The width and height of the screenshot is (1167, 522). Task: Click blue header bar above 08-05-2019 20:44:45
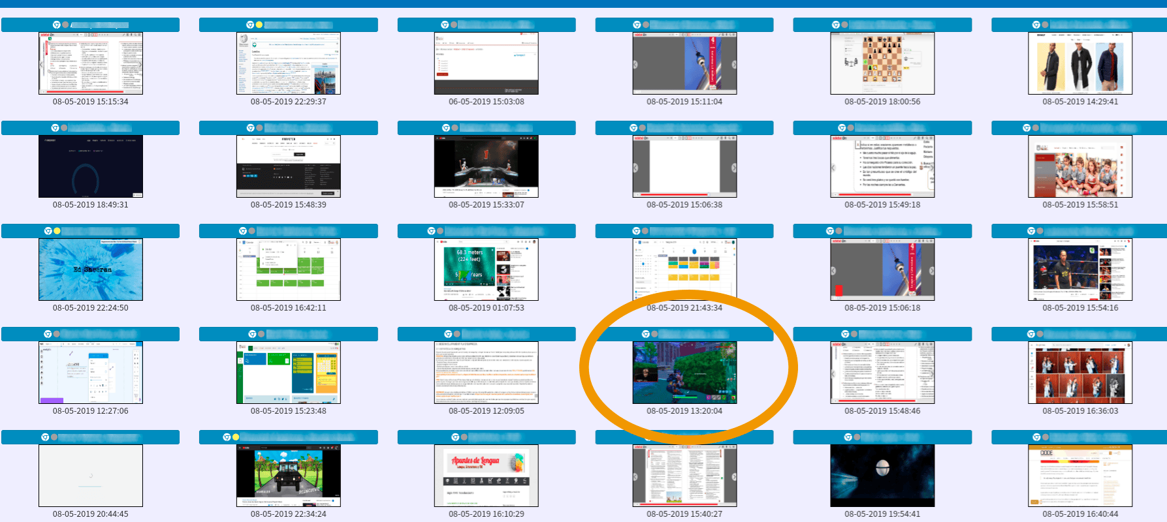pos(91,437)
